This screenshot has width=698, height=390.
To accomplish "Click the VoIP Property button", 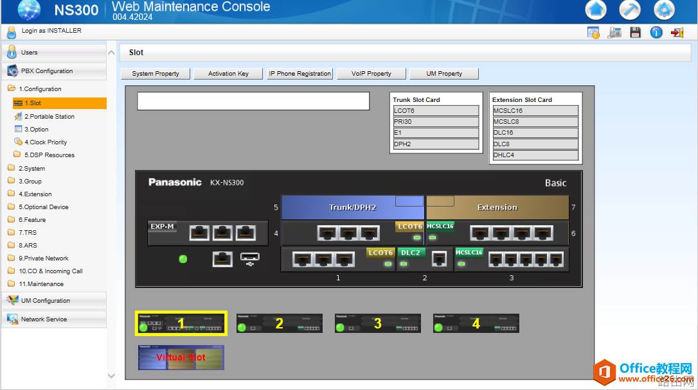I will (x=371, y=74).
